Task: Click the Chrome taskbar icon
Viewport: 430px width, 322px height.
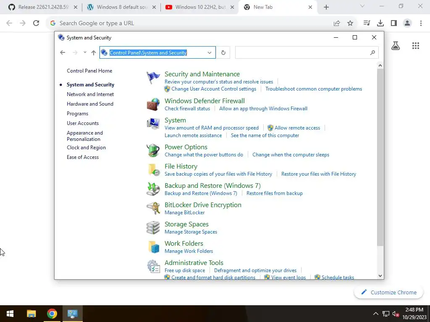Action: [x=52, y=314]
